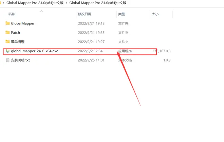The width and height of the screenshot is (224, 142).
Task: Expand the chevron between the two breadcrumb segments
Action: [66, 2]
